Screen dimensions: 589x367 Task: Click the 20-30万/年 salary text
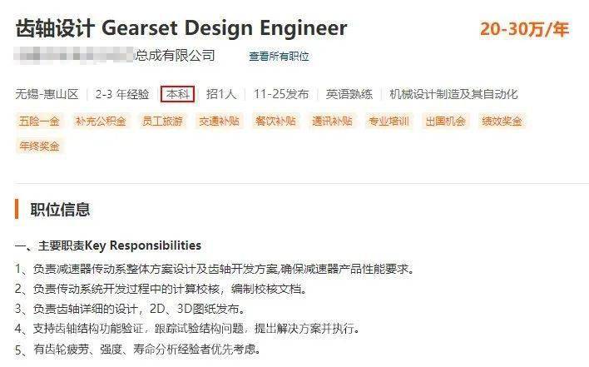click(525, 29)
